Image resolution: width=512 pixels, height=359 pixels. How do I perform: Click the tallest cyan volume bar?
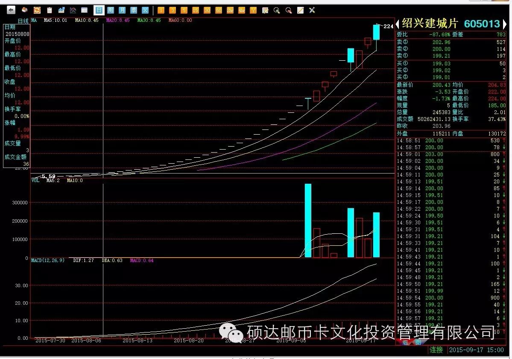click(x=308, y=221)
